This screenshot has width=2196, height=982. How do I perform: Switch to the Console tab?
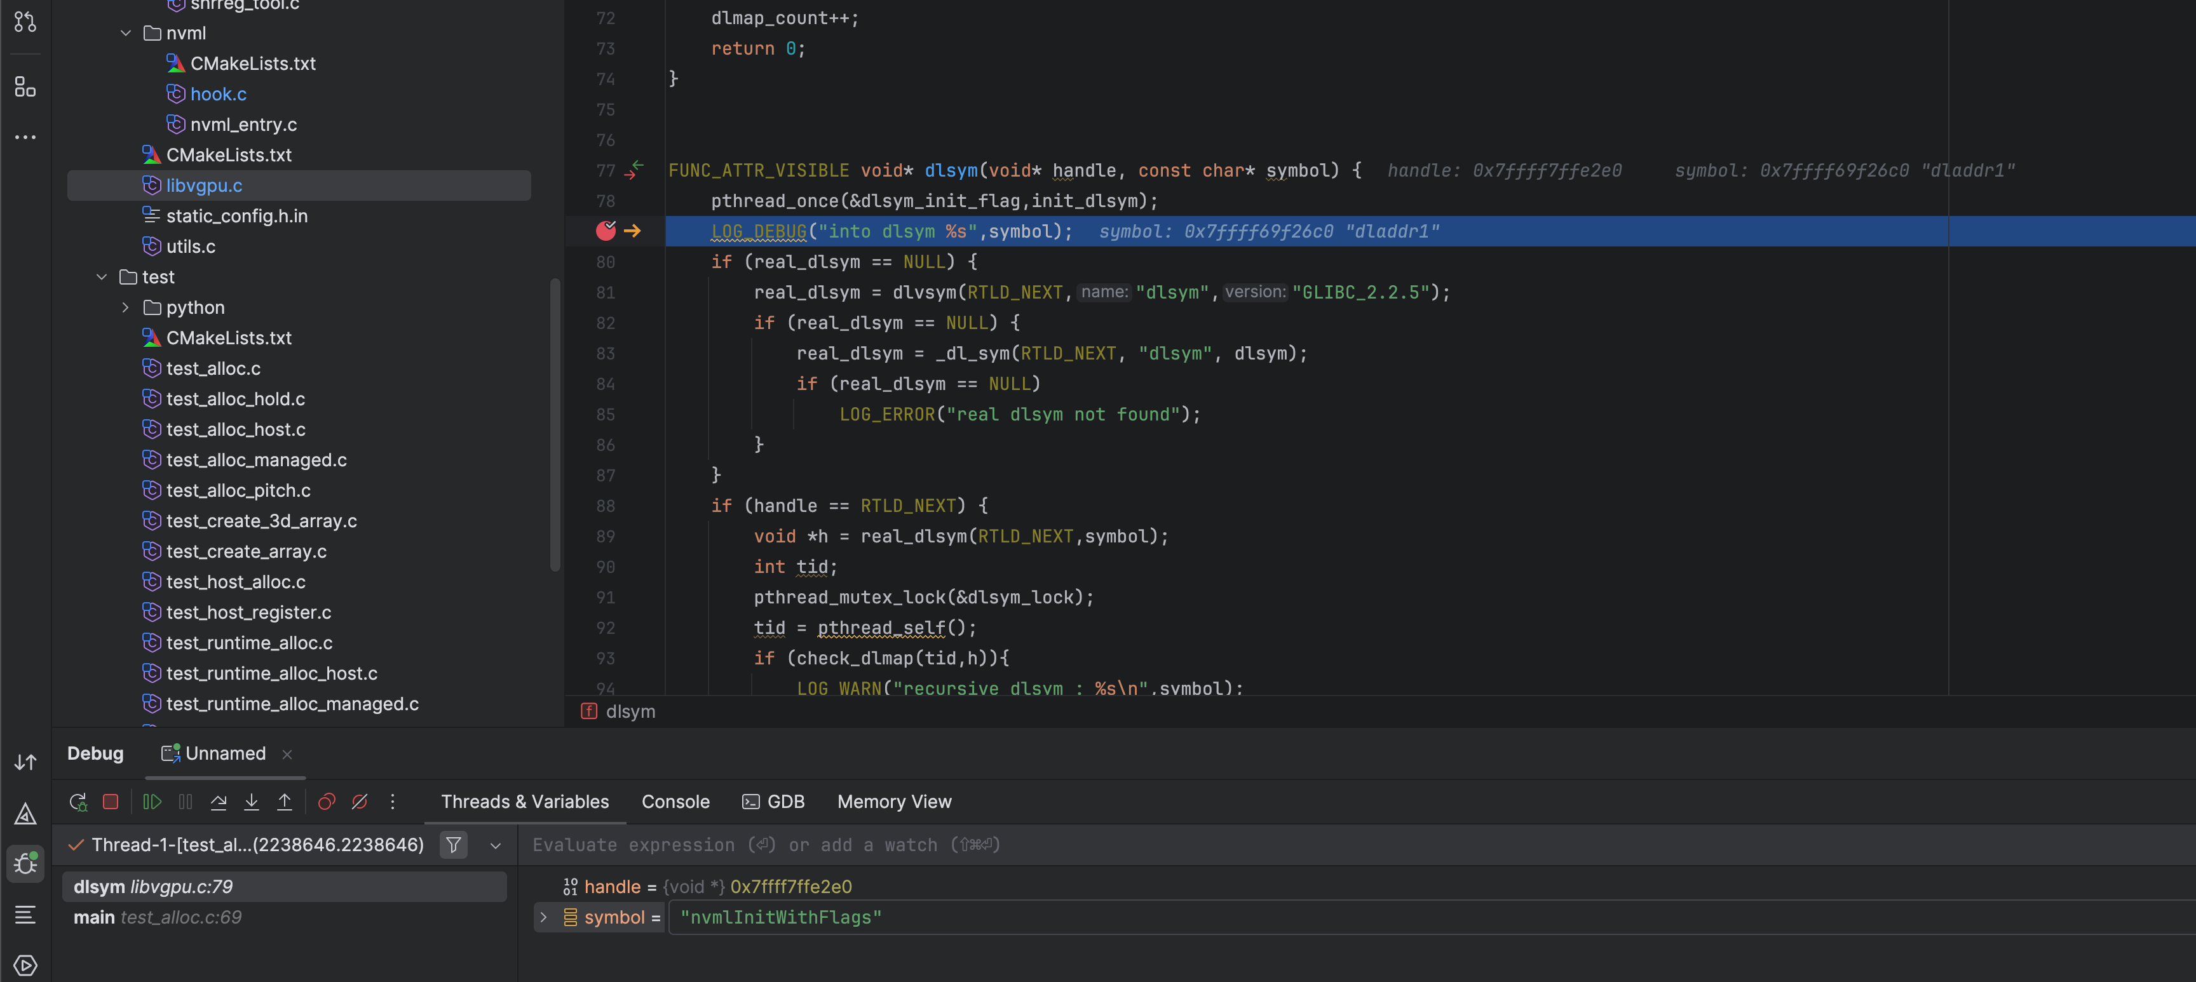pyautogui.click(x=675, y=801)
